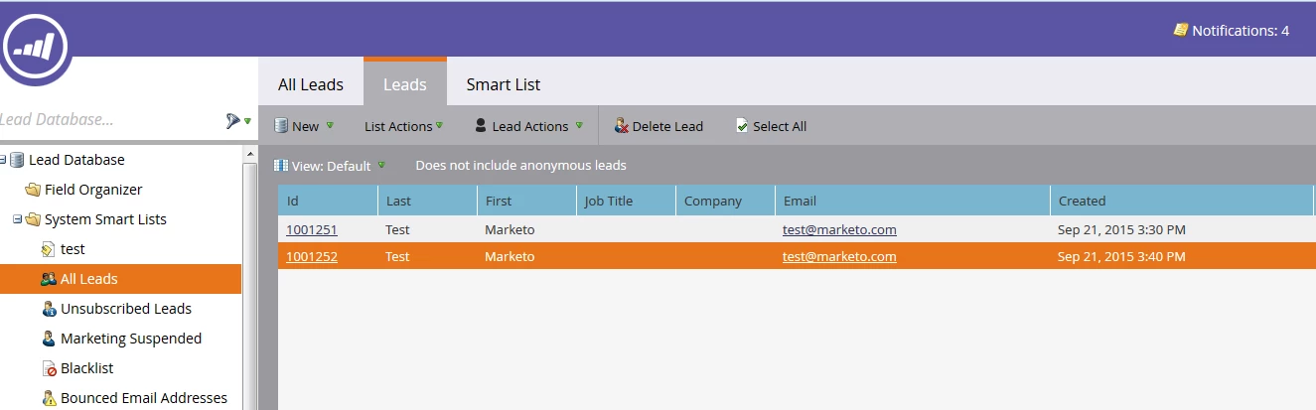Click the Email column header
1316x410 pixels.
pos(913,201)
